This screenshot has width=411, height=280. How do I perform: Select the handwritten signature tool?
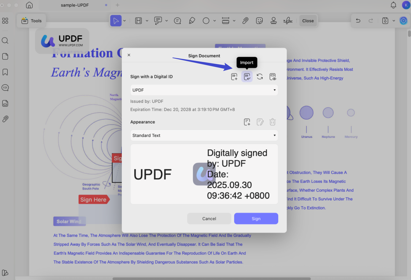[288, 21]
